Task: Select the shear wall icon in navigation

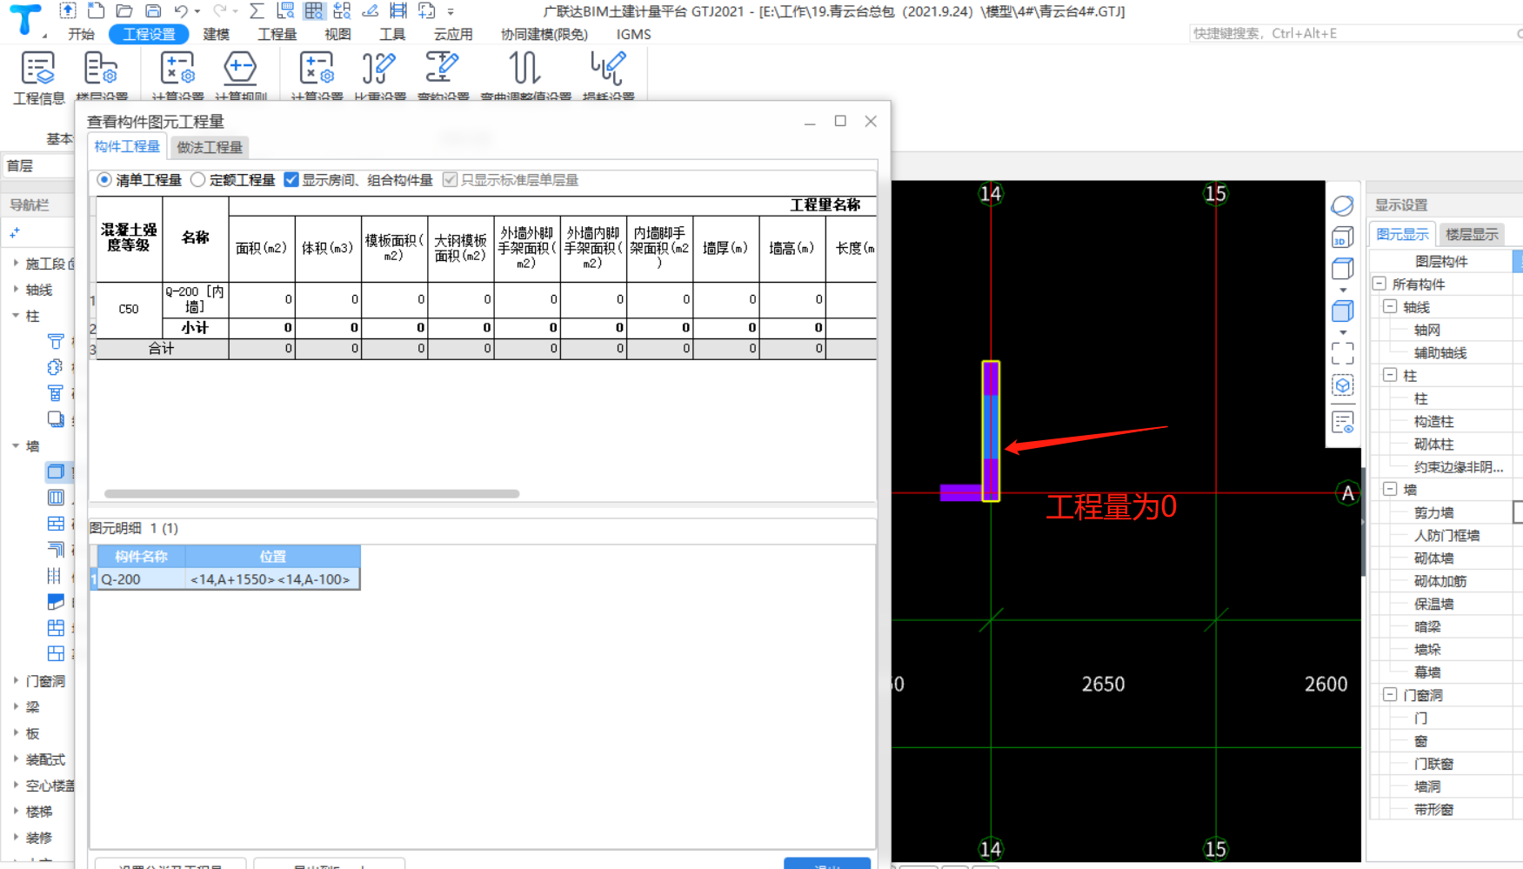Action: tap(56, 471)
